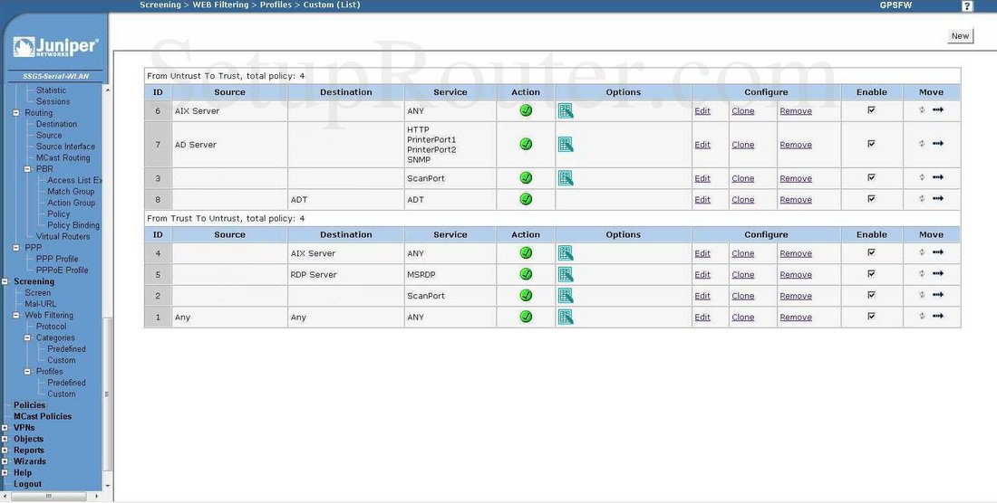Collapse the PPP tree node
This screenshot has height=503, width=997.
(x=16, y=248)
